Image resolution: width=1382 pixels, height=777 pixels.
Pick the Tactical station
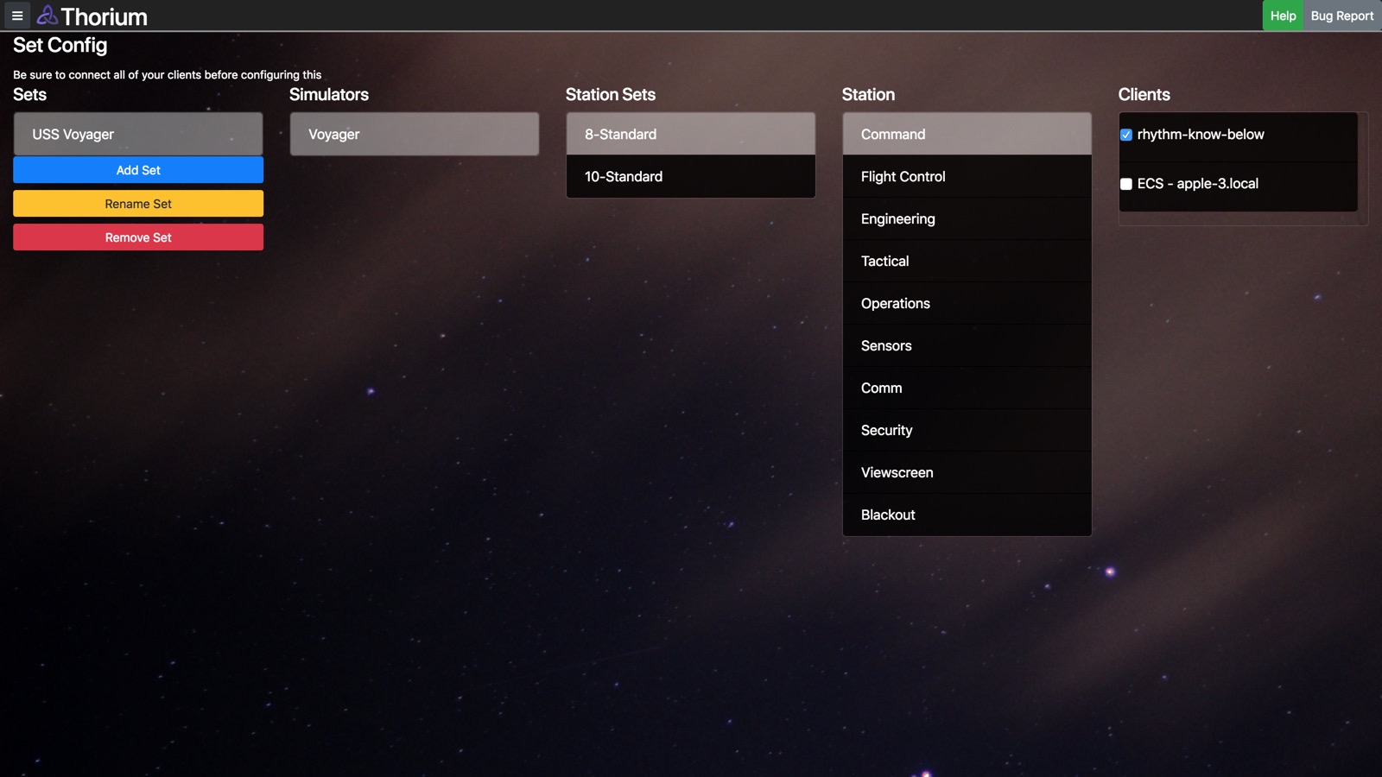[967, 261]
